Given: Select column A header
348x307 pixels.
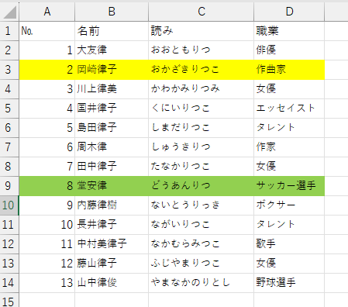Looking at the screenshot, I should click(x=47, y=12).
